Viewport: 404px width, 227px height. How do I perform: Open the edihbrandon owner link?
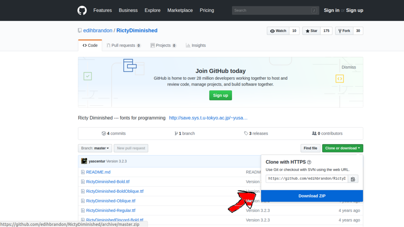[x=98, y=30]
